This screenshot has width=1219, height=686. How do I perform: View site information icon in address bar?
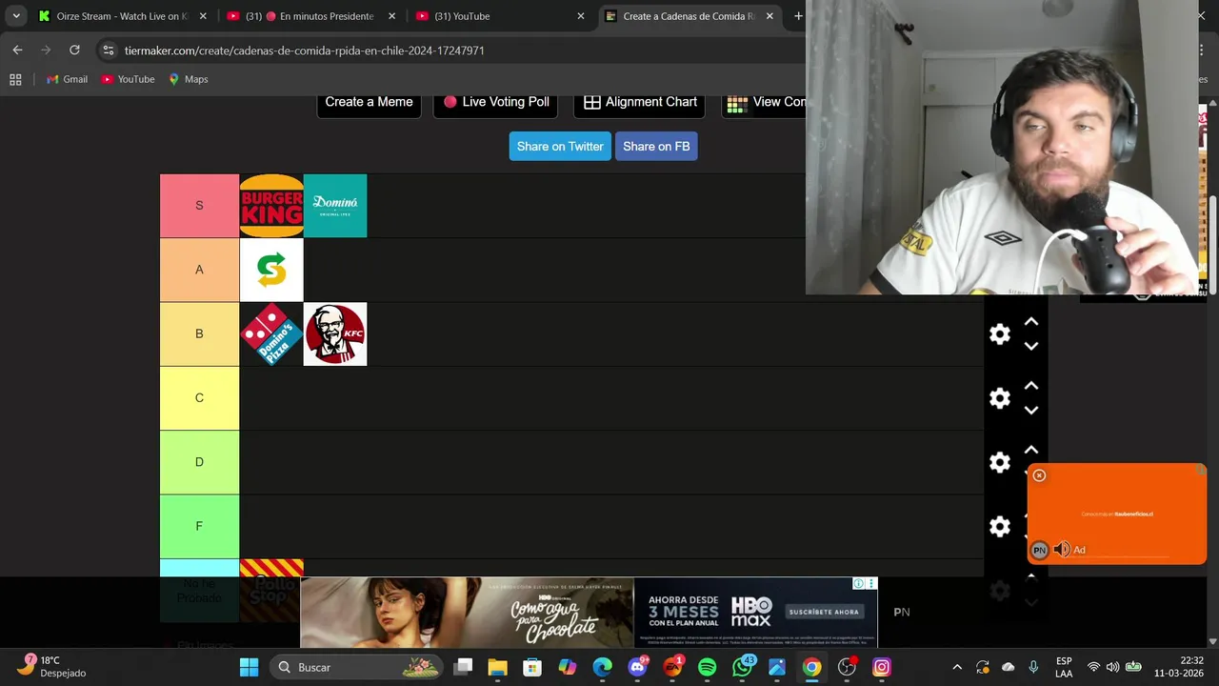coord(108,50)
